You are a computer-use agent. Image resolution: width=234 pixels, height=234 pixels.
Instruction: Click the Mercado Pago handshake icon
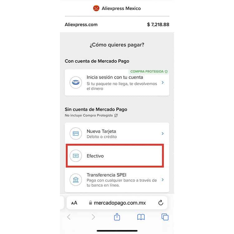[76, 82]
